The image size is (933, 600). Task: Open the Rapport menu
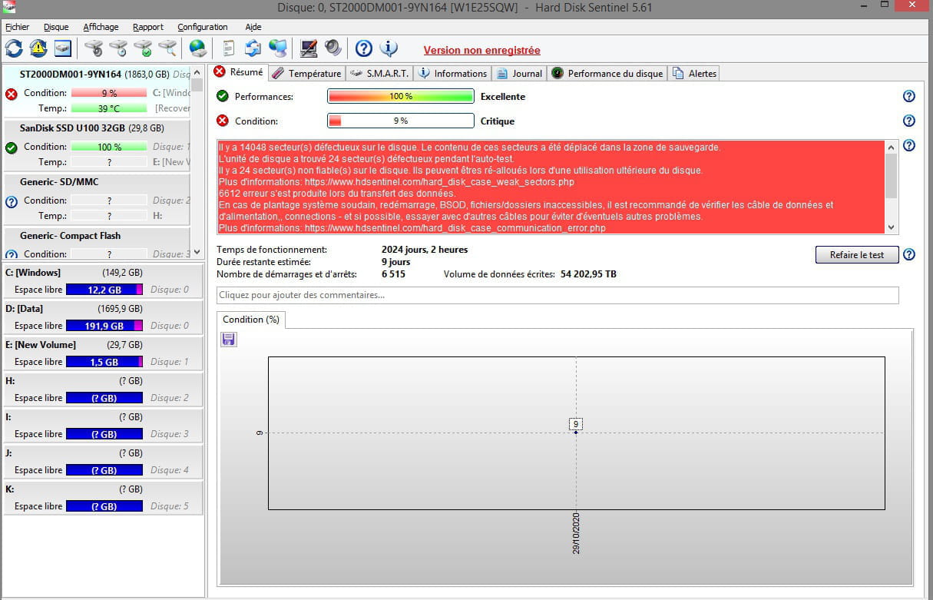coord(147,27)
